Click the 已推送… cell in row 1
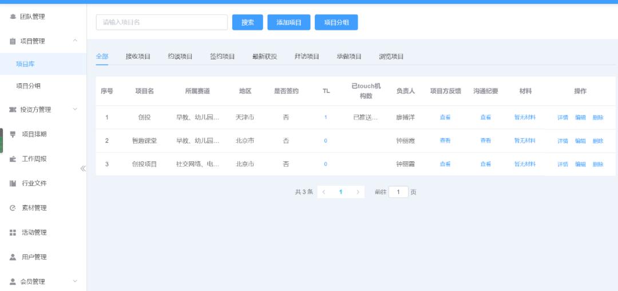 point(366,117)
